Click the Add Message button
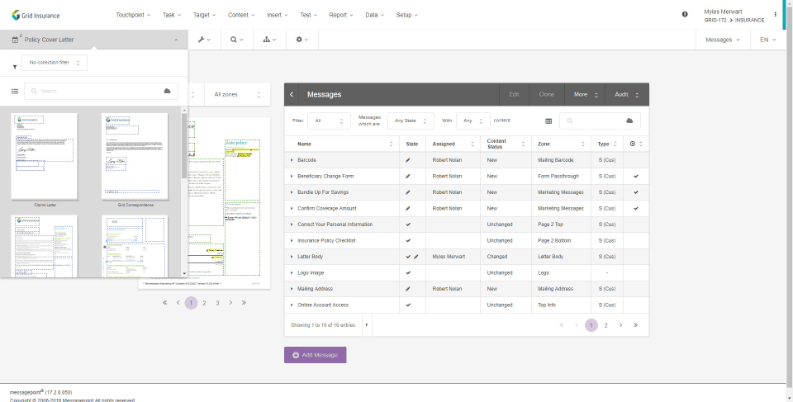Viewport: 793px width, 402px height. [315, 355]
